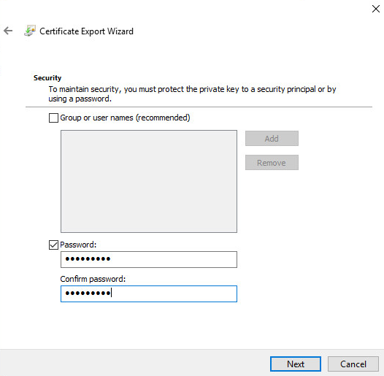Cancel the certificate export

coord(353,364)
